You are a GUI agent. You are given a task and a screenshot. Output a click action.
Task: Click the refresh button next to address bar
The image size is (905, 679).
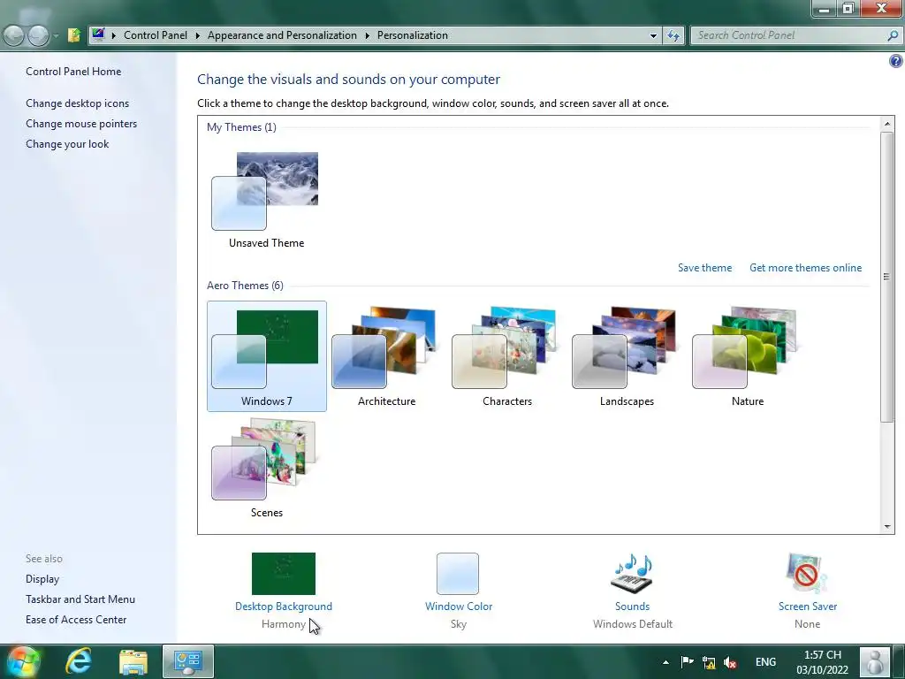click(x=673, y=35)
